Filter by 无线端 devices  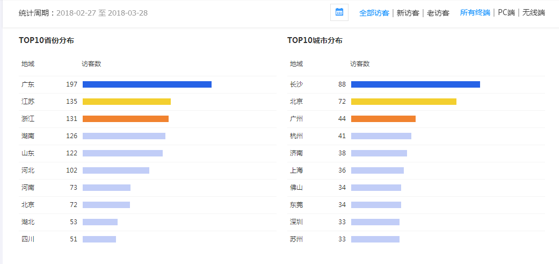[534, 13]
